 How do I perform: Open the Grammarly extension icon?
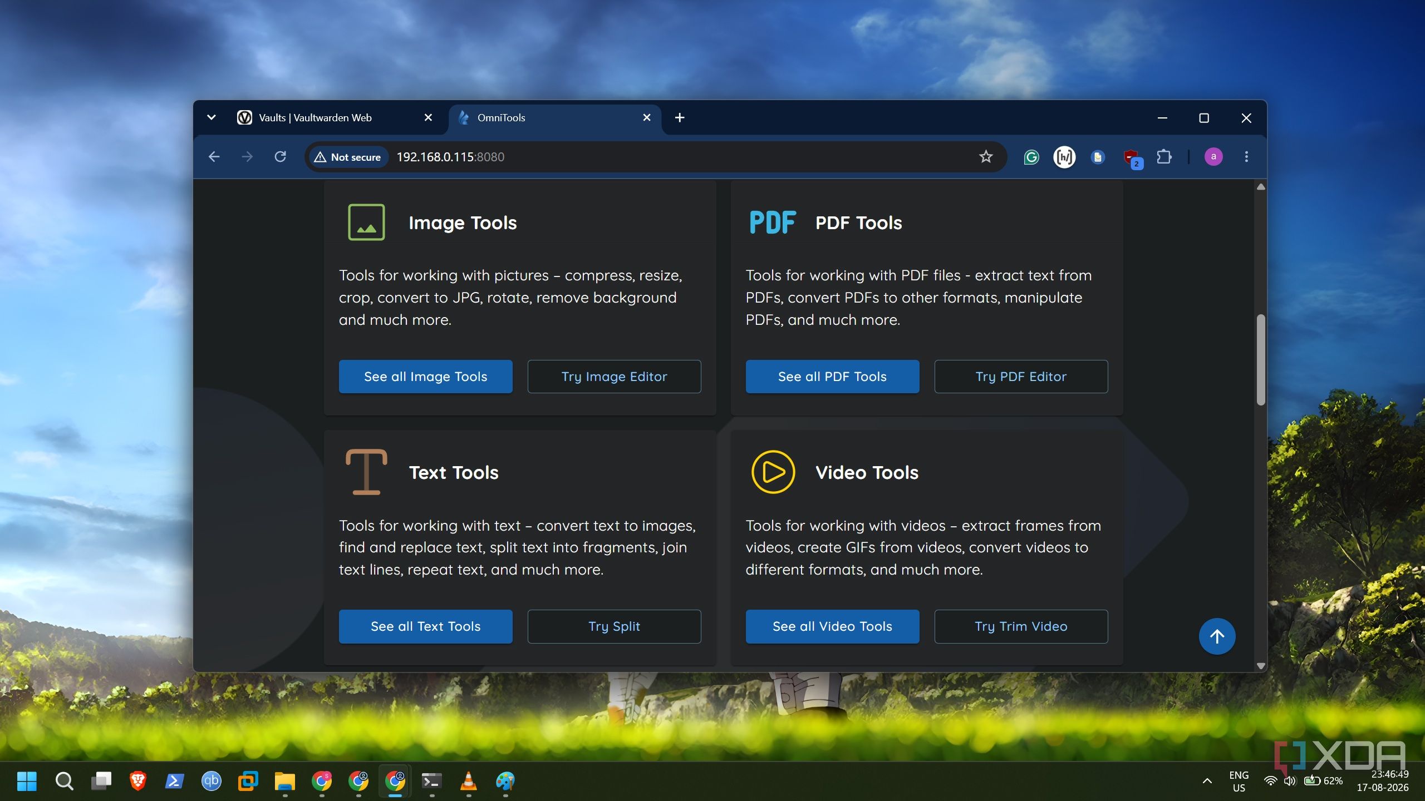click(1031, 157)
